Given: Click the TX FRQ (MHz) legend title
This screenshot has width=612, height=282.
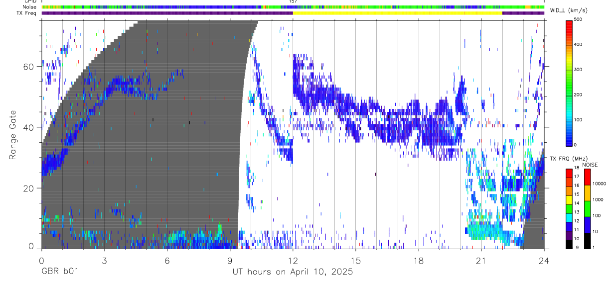Looking at the screenshot, I should (568, 159).
